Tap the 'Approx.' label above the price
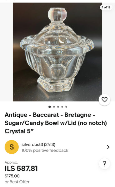 pyautogui.click(x=11, y=162)
